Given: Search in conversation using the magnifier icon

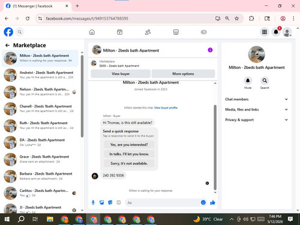Looking at the screenshot, I should 265,80.
